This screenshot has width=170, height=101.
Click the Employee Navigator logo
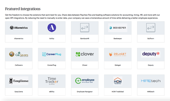[x=85, y=81]
